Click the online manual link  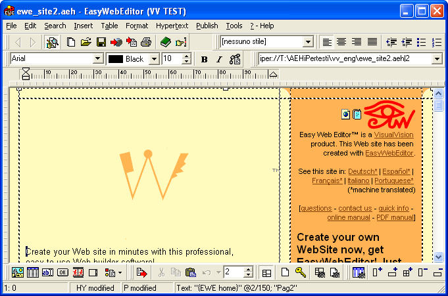pyautogui.click(x=349, y=217)
